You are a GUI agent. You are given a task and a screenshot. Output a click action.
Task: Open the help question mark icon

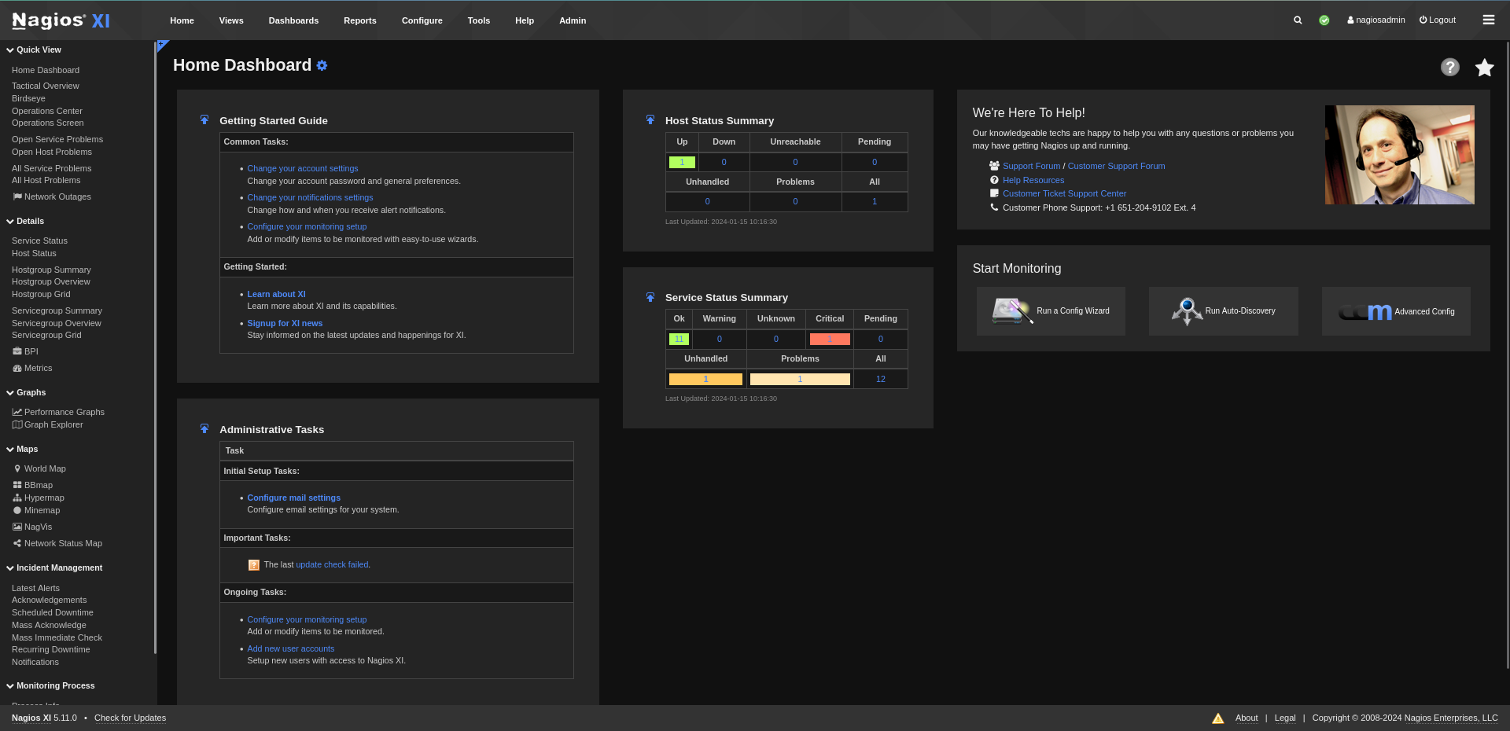click(1450, 68)
